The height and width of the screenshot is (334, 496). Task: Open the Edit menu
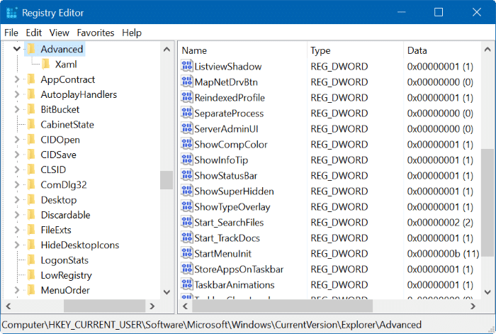tap(34, 33)
